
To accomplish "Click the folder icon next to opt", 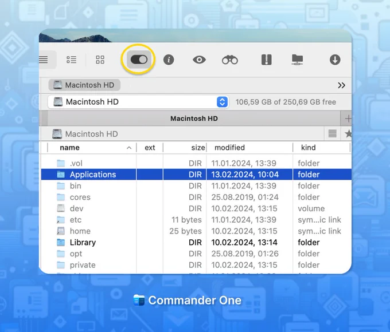I will click(61, 254).
